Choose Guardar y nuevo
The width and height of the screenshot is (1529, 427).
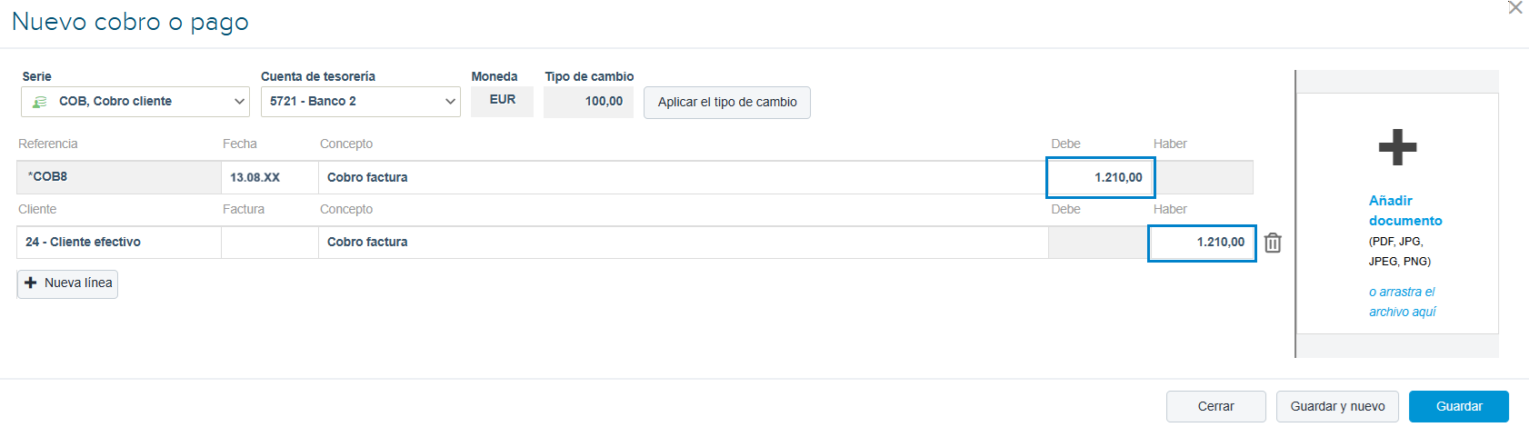click(1337, 407)
